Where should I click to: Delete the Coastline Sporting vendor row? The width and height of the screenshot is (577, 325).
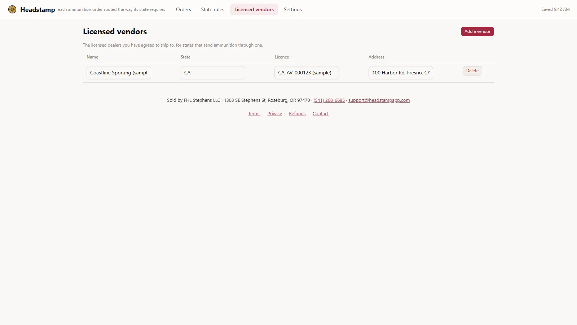pos(472,71)
